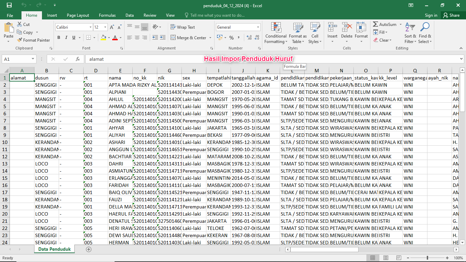Toggle Bottom Align vertical alignment
This screenshot has width=466, height=262.
[x=145, y=27]
